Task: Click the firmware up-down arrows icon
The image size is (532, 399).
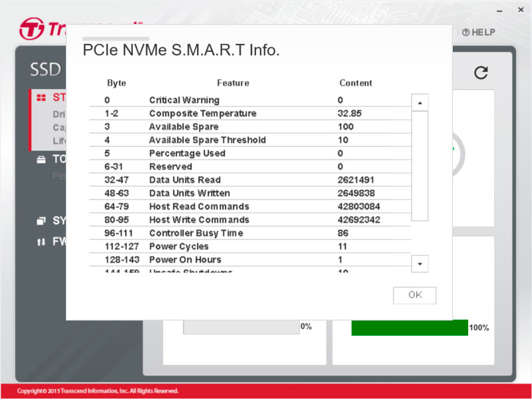Action: [41, 242]
